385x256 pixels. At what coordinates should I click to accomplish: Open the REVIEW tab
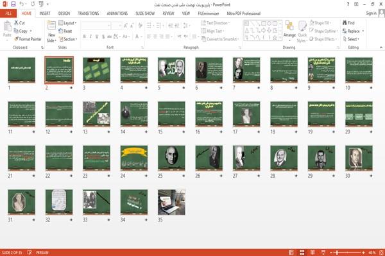pyautogui.click(x=168, y=13)
